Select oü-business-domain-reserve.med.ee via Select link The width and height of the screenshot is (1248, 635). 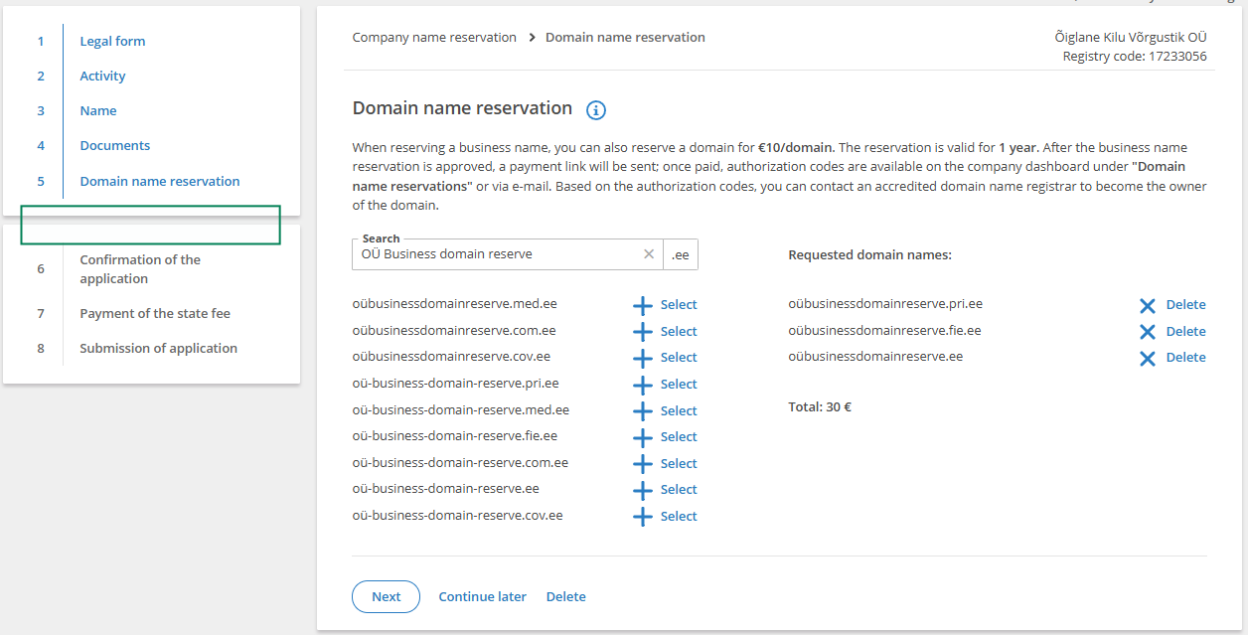[679, 411]
